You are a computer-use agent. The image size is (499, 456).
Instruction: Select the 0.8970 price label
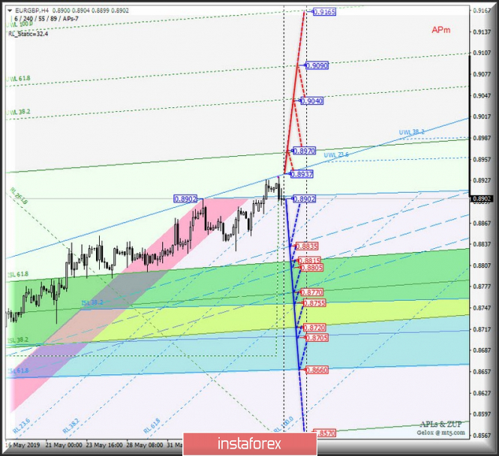coord(304,151)
